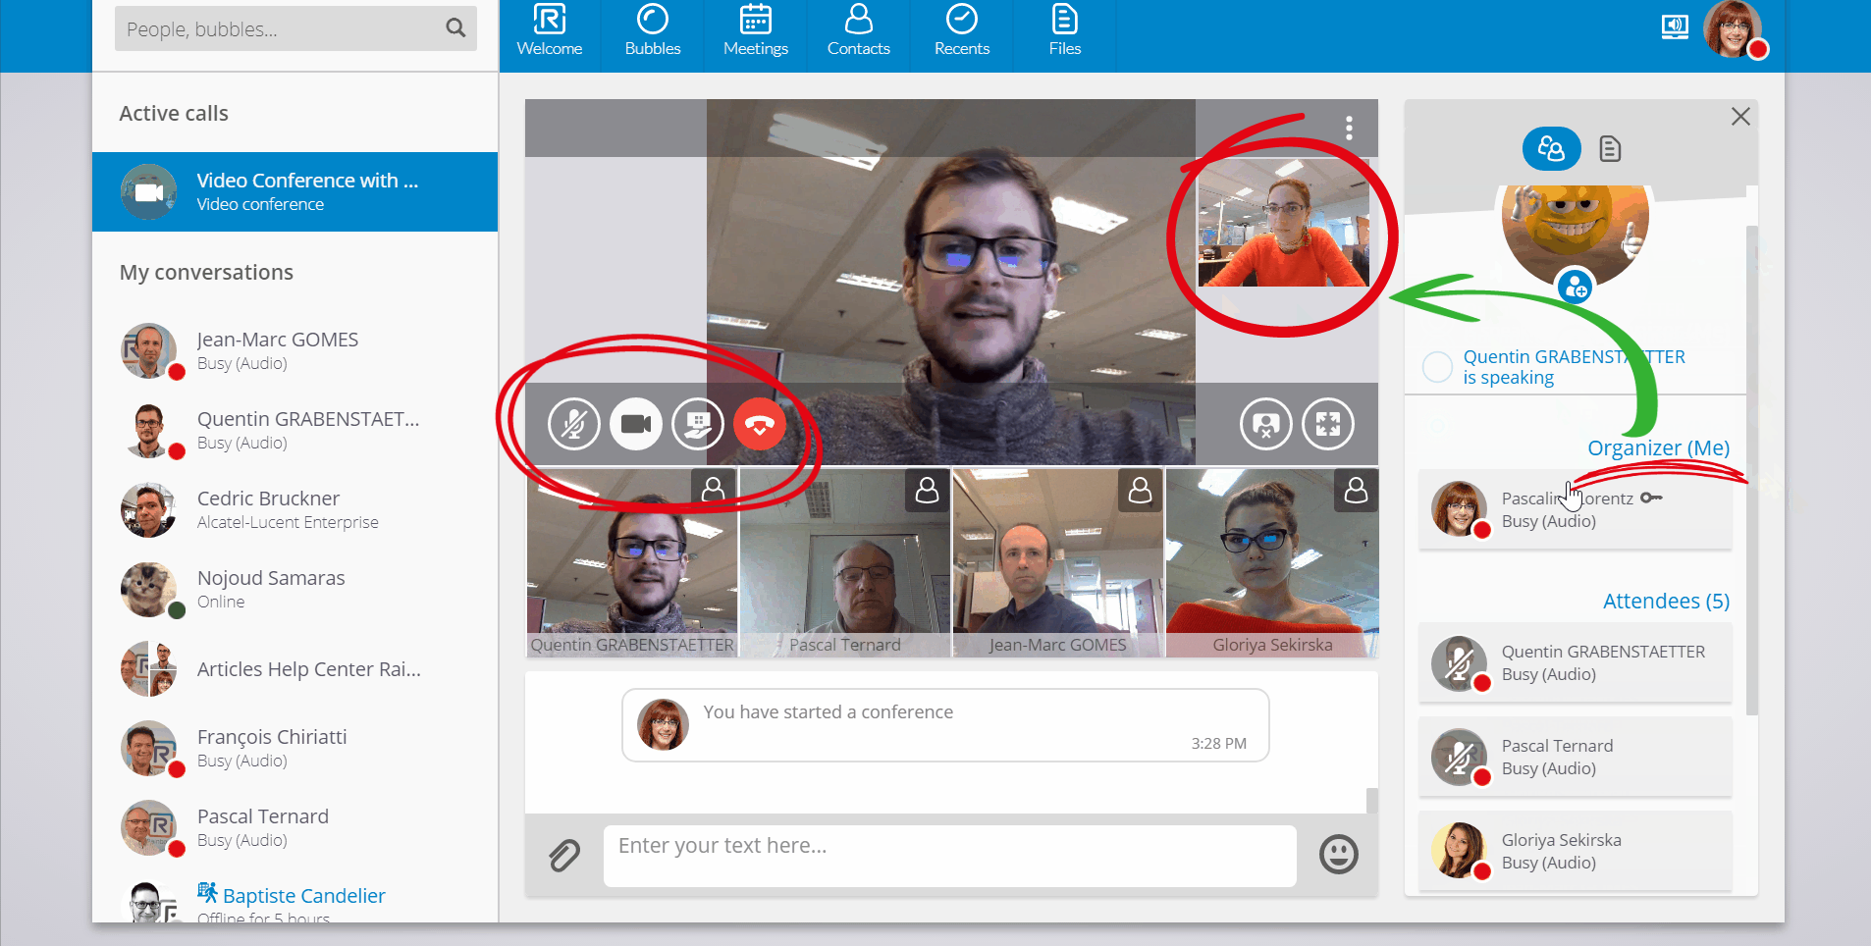Click person icon on Jean-Marc GOMES thumbnail
1871x946 pixels.
1140,490
